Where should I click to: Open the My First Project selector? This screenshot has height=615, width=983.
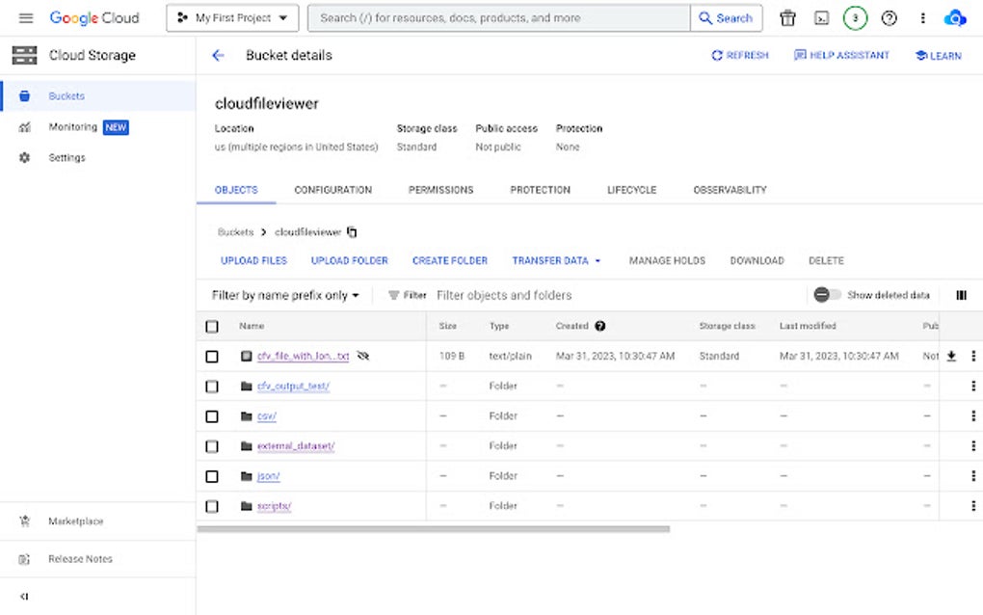(x=231, y=17)
